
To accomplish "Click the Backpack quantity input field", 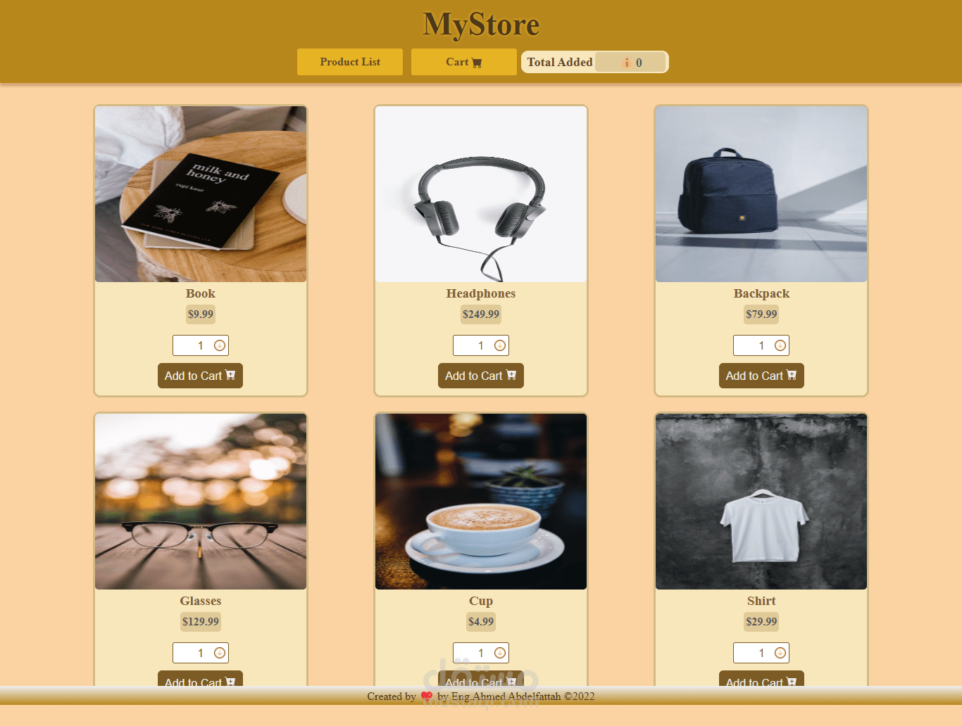I will coord(761,345).
